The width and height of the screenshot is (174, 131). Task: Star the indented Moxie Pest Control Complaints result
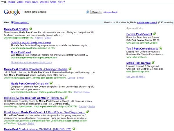tap(51, 83)
